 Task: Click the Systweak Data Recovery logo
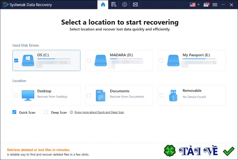[x=5, y=4]
